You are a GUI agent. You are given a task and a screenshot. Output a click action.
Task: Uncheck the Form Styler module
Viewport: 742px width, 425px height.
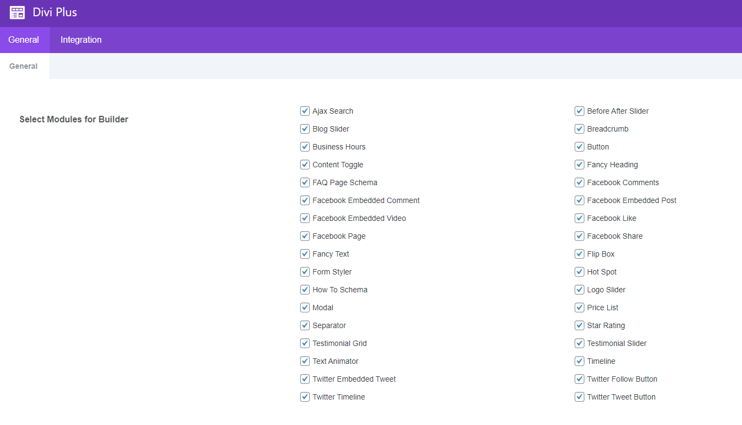[305, 272]
